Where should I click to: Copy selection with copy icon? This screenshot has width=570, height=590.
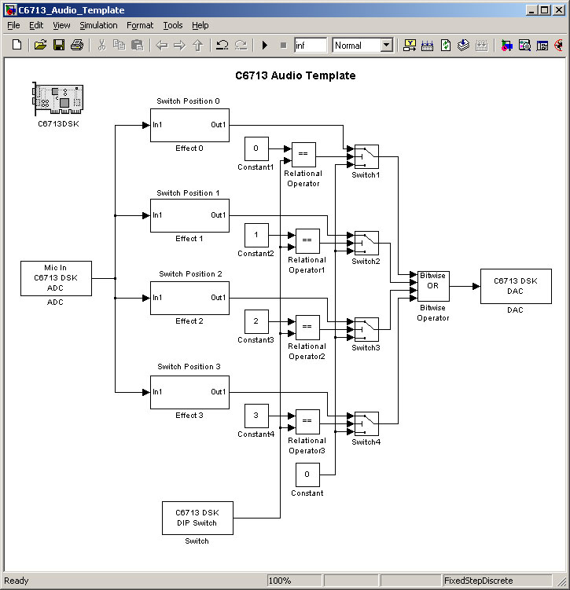pos(120,45)
